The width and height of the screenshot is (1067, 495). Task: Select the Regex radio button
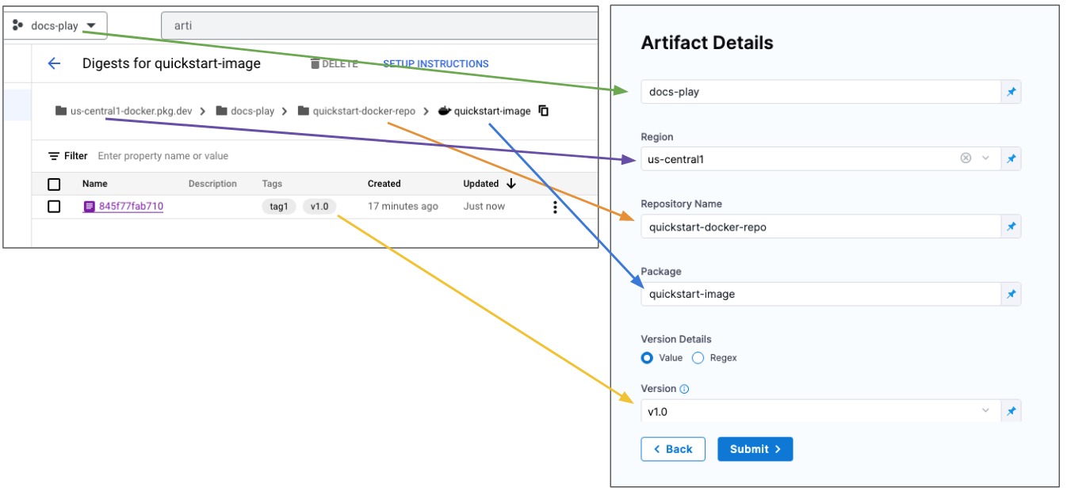tap(698, 358)
